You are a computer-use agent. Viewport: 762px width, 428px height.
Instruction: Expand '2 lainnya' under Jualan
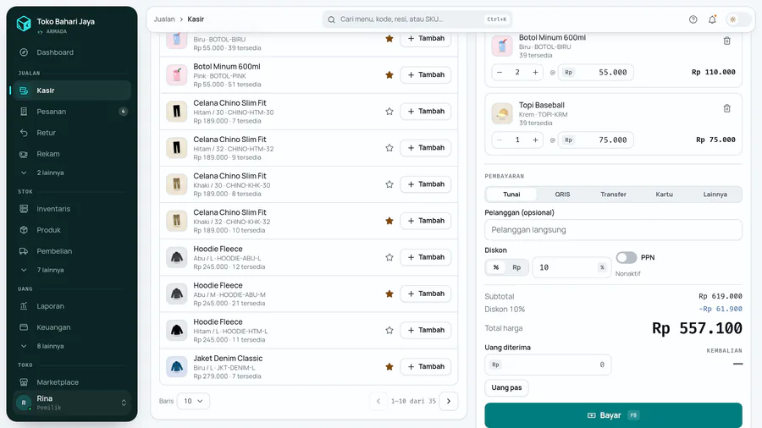(71, 173)
